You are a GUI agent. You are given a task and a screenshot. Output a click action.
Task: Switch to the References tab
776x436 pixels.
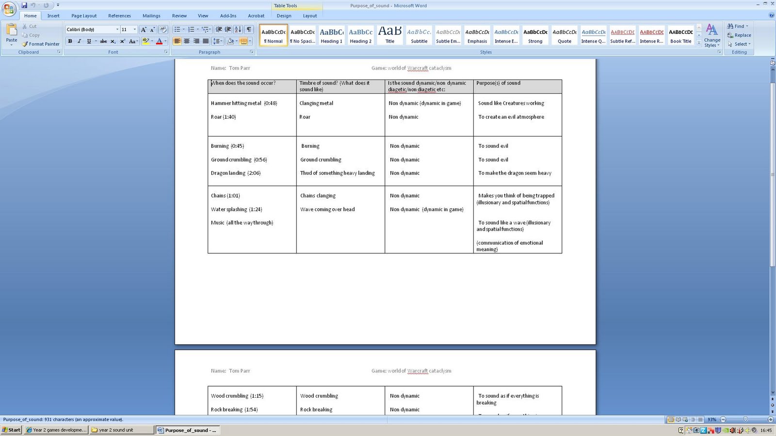pos(119,16)
